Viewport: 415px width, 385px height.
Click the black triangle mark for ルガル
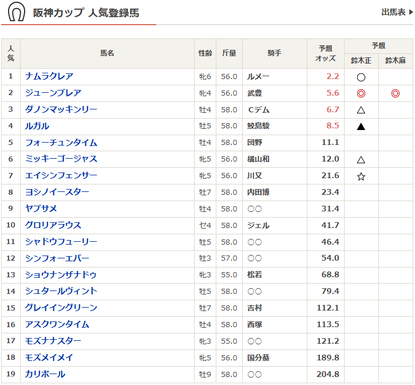coord(361,127)
